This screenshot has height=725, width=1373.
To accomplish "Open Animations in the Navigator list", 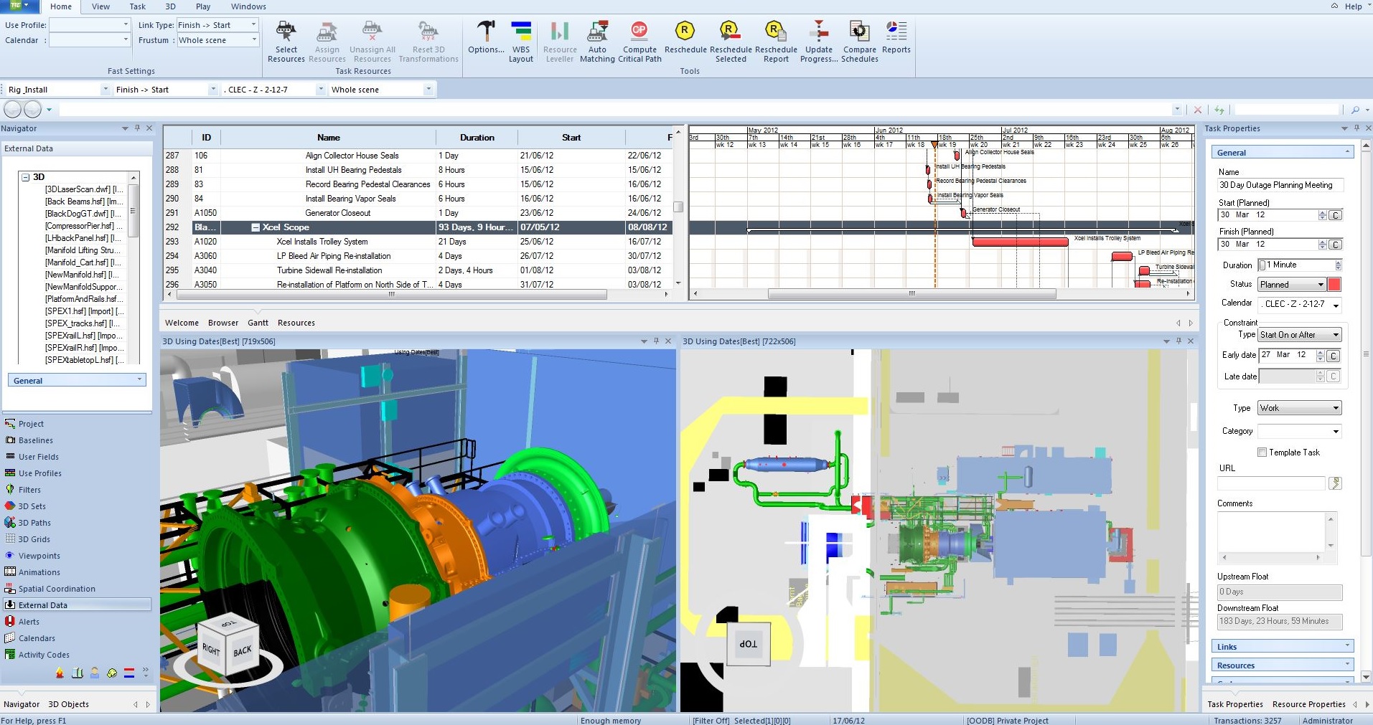I will [x=39, y=572].
